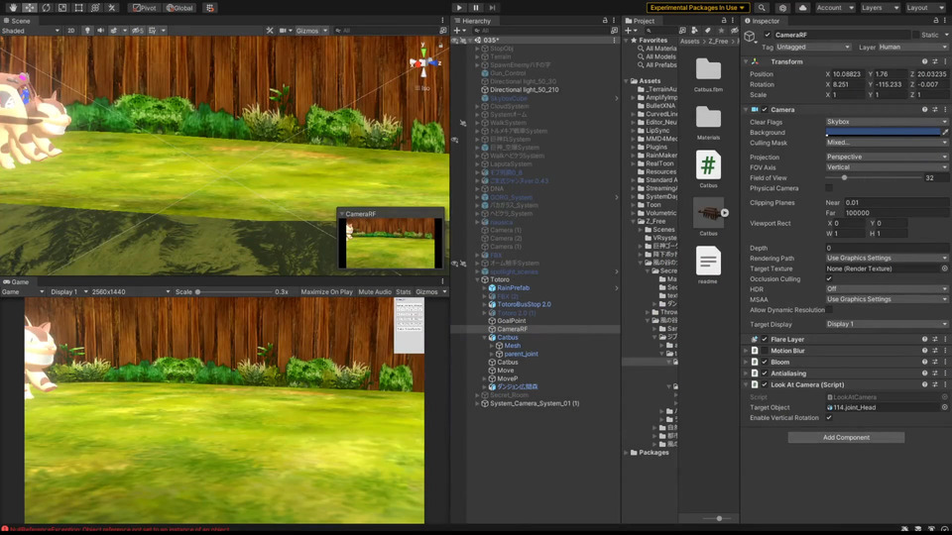952x535 pixels.
Task: Start Play mode
Action: [459, 8]
